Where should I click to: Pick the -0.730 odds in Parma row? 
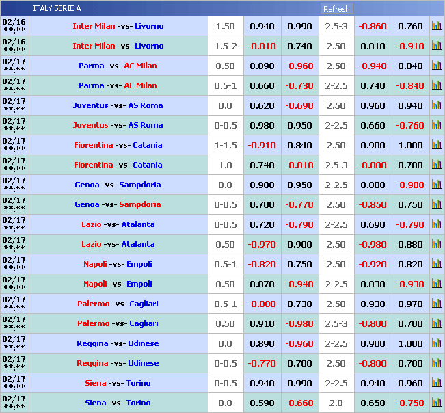(x=299, y=86)
